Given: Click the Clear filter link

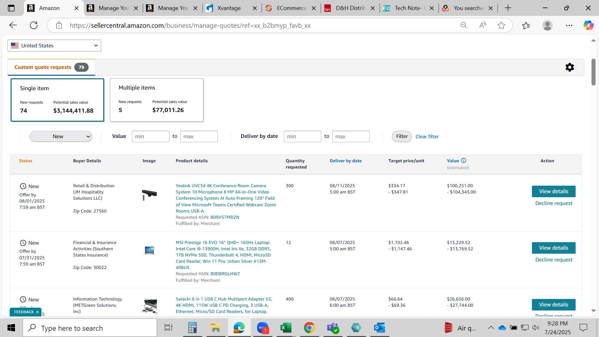Looking at the screenshot, I should coord(427,136).
